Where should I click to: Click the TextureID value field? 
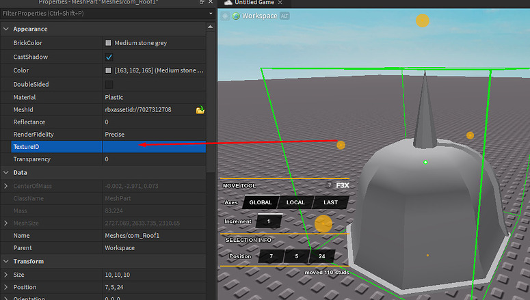154,147
